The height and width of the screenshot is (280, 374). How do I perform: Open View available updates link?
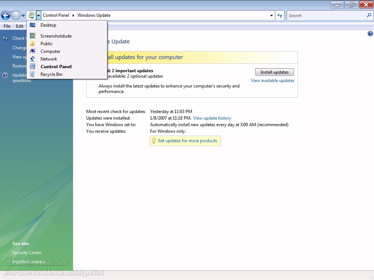[272, 81]
